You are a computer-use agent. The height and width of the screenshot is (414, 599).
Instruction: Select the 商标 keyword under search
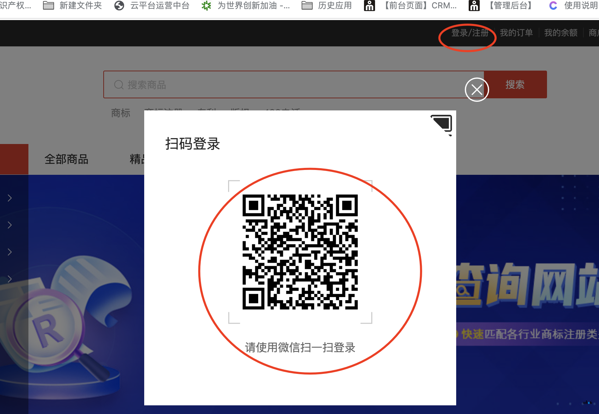tap(121, 113)
